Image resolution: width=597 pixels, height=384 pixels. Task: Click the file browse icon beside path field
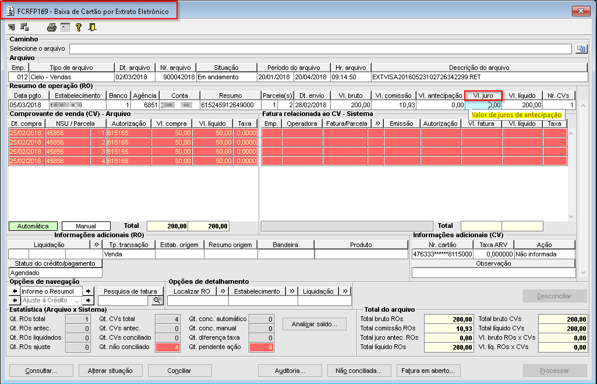pyautogui.click(x=581, y=49)
